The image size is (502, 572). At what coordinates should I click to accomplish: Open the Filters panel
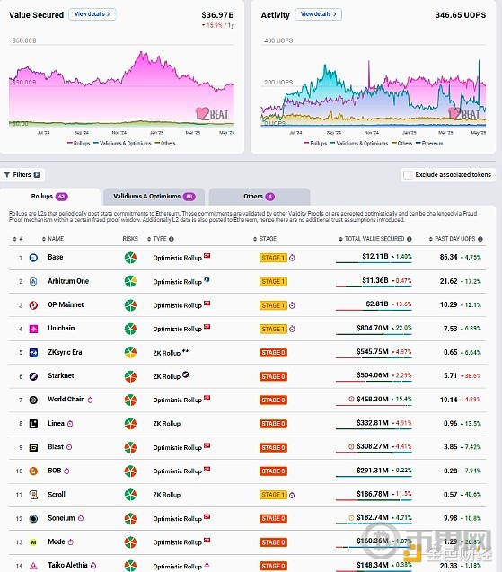pos(22,175)
